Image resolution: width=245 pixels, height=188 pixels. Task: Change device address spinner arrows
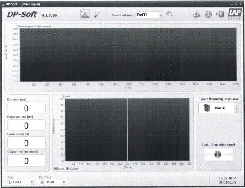161,15
